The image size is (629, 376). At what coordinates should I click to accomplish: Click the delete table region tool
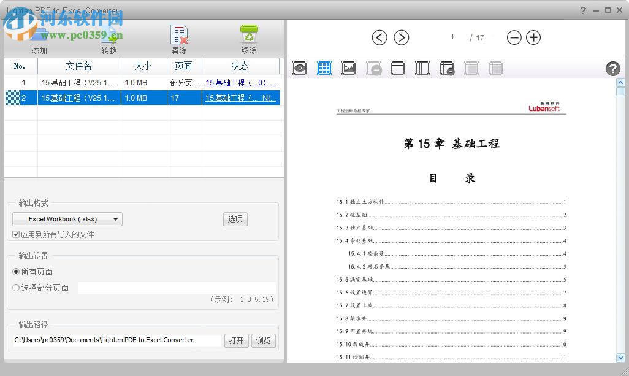tap(446, 67)
